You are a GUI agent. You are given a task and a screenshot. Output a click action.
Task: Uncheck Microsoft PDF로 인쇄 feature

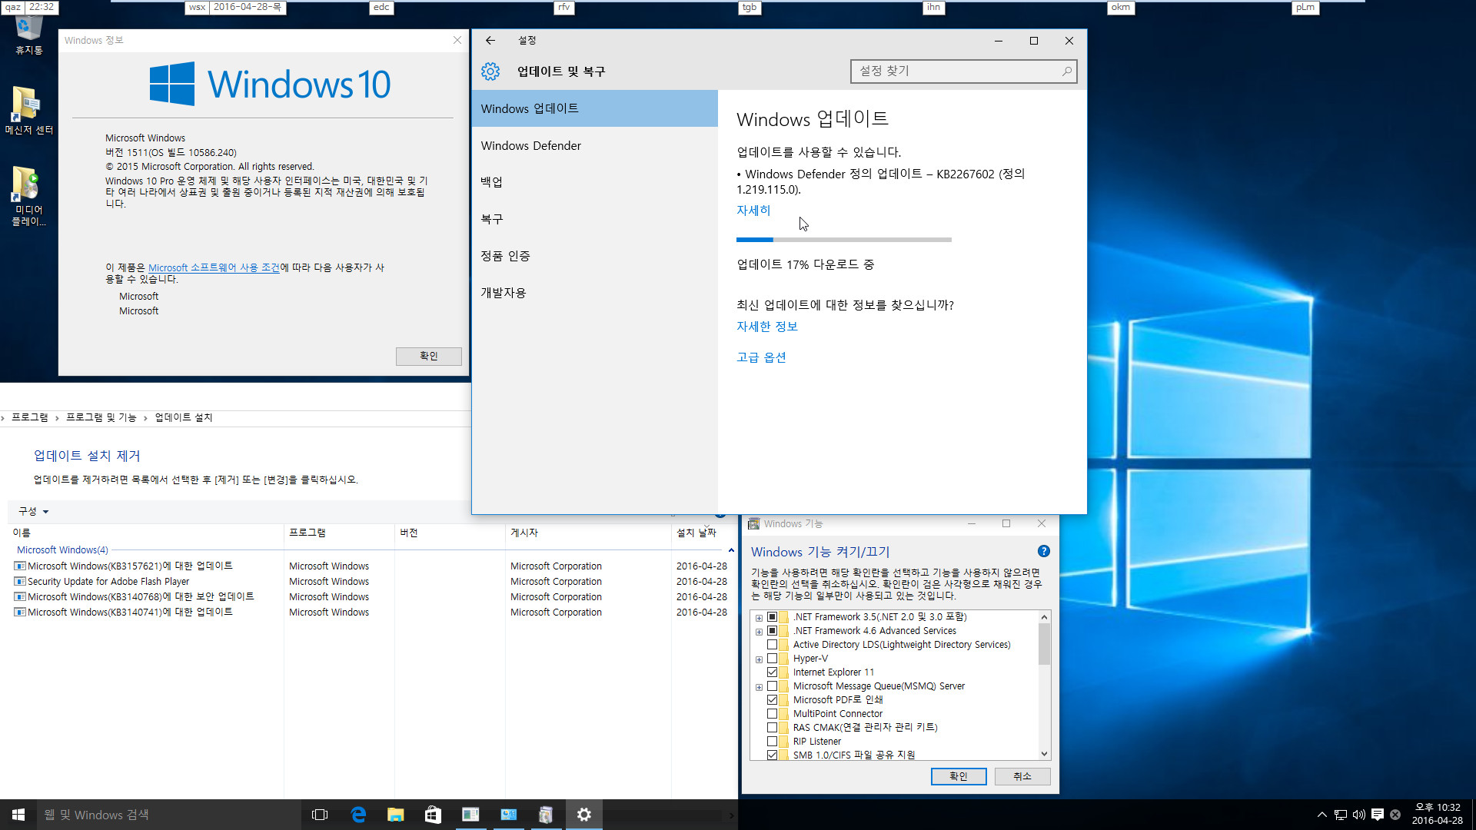point(772,700)
